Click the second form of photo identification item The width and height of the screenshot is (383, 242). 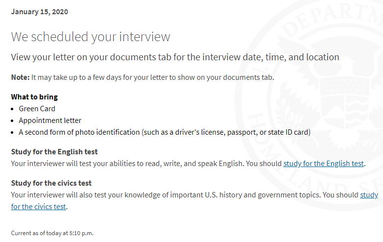click(165, 132)
